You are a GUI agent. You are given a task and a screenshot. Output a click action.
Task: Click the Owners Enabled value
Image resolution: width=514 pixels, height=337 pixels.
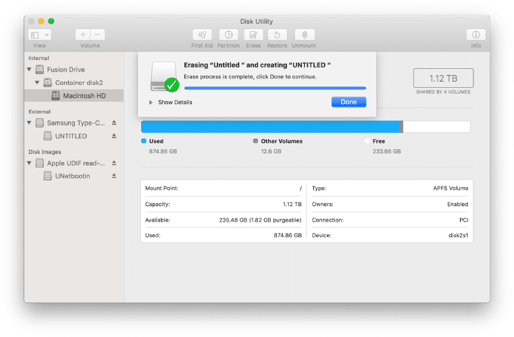(x=458, y=204)
